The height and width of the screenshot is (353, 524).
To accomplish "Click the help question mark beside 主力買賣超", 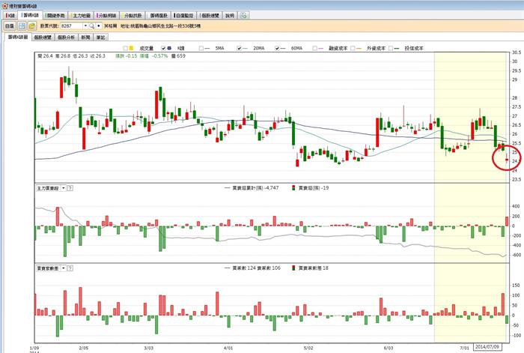I will pyautogui.click(x=70, y=188).
